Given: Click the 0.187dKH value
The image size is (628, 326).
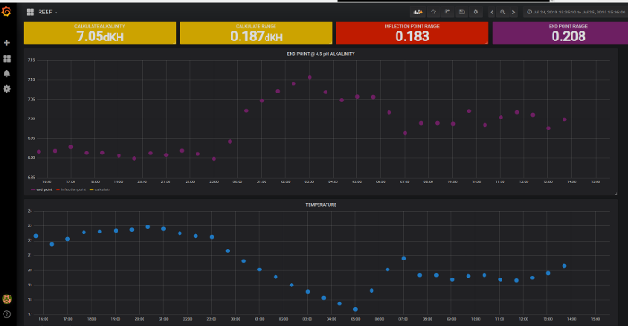Looking at the screenshot, I should [x=256, y=37].
